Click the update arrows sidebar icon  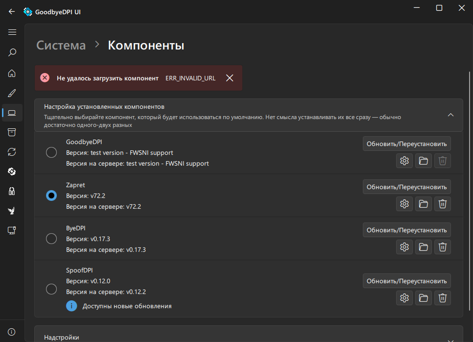coord(12,152)
